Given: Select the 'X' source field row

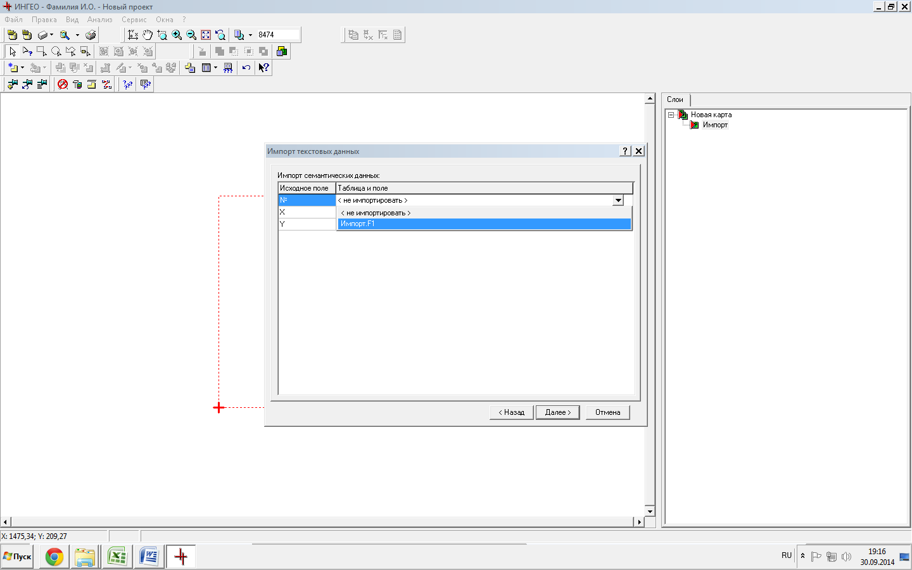Looking at the screenshot, I should tap(307, 212).
